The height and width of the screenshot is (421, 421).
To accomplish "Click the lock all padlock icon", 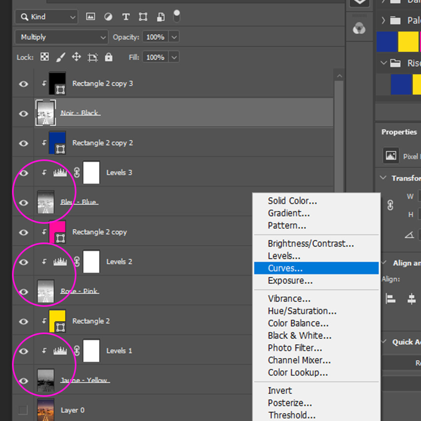I will 109,57.
